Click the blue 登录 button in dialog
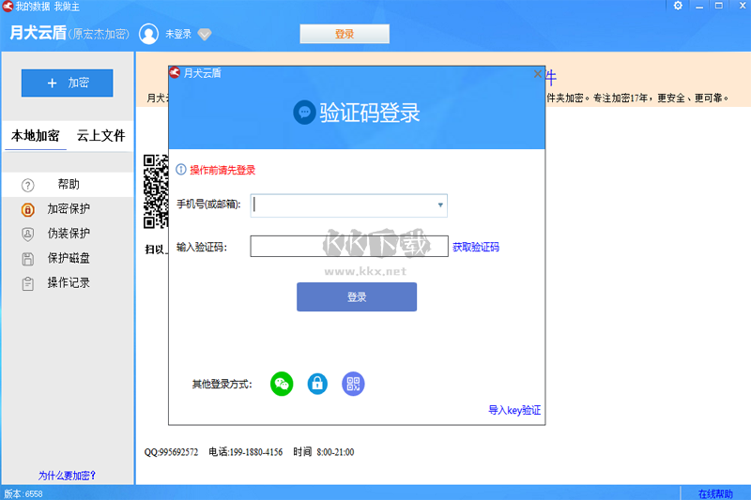This screenshot has width=751, height=500. pyautogui.click(x=357, y=296)
